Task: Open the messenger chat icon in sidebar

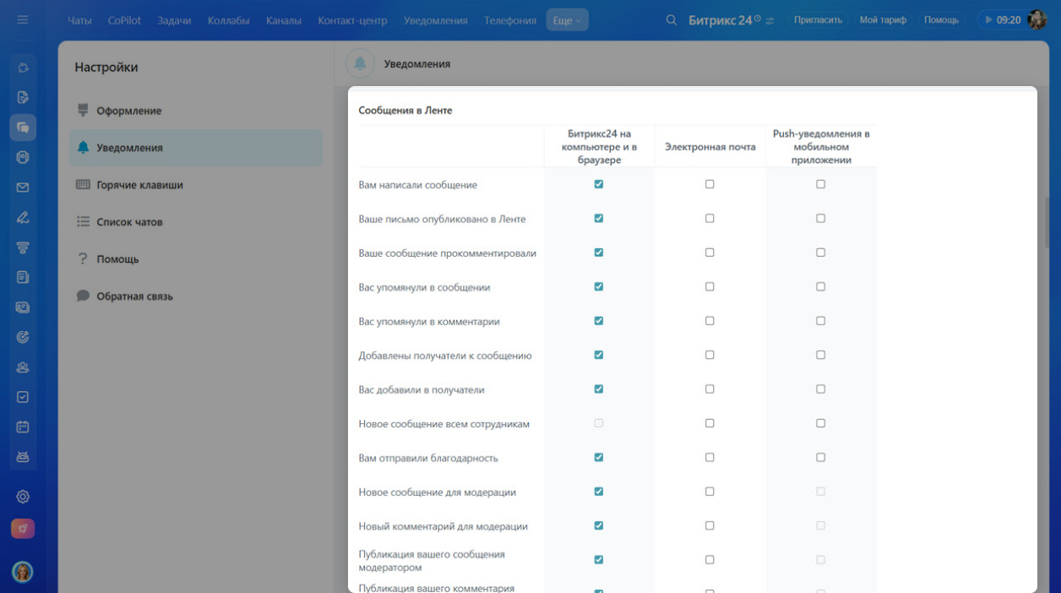Action: (x=23, y=128)
